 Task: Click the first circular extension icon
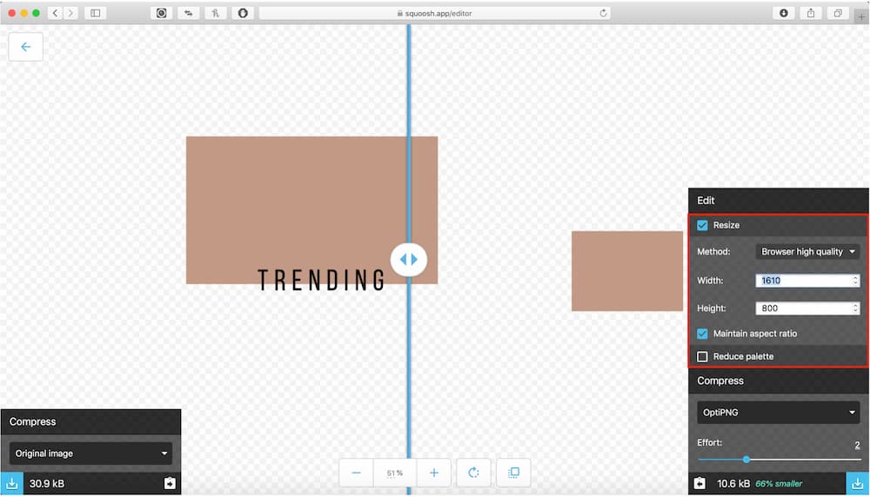[162, 13]
